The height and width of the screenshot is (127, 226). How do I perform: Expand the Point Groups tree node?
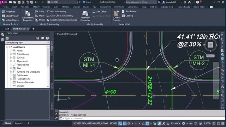[11, 54]
